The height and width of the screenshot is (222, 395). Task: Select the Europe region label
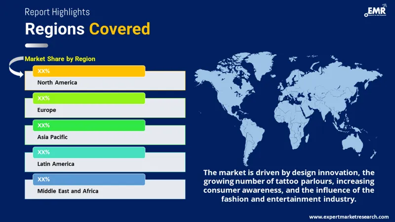point(47,110)
